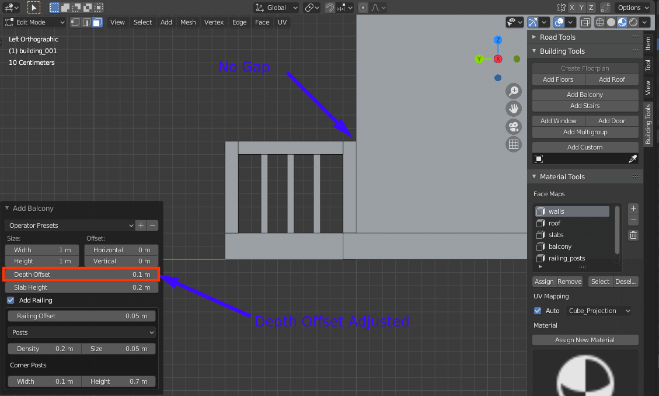Open the Mesh menu
Image resolution: width=659 pixels, height=396 pixels.
click(x=188, y=22)
